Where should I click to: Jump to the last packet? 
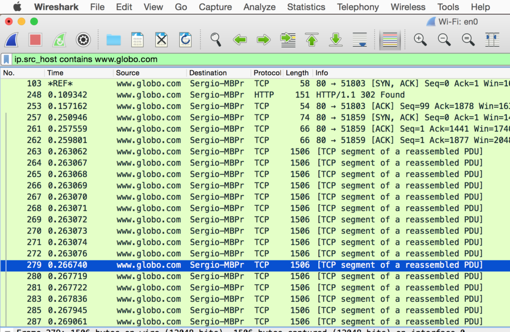coord(336,40)
